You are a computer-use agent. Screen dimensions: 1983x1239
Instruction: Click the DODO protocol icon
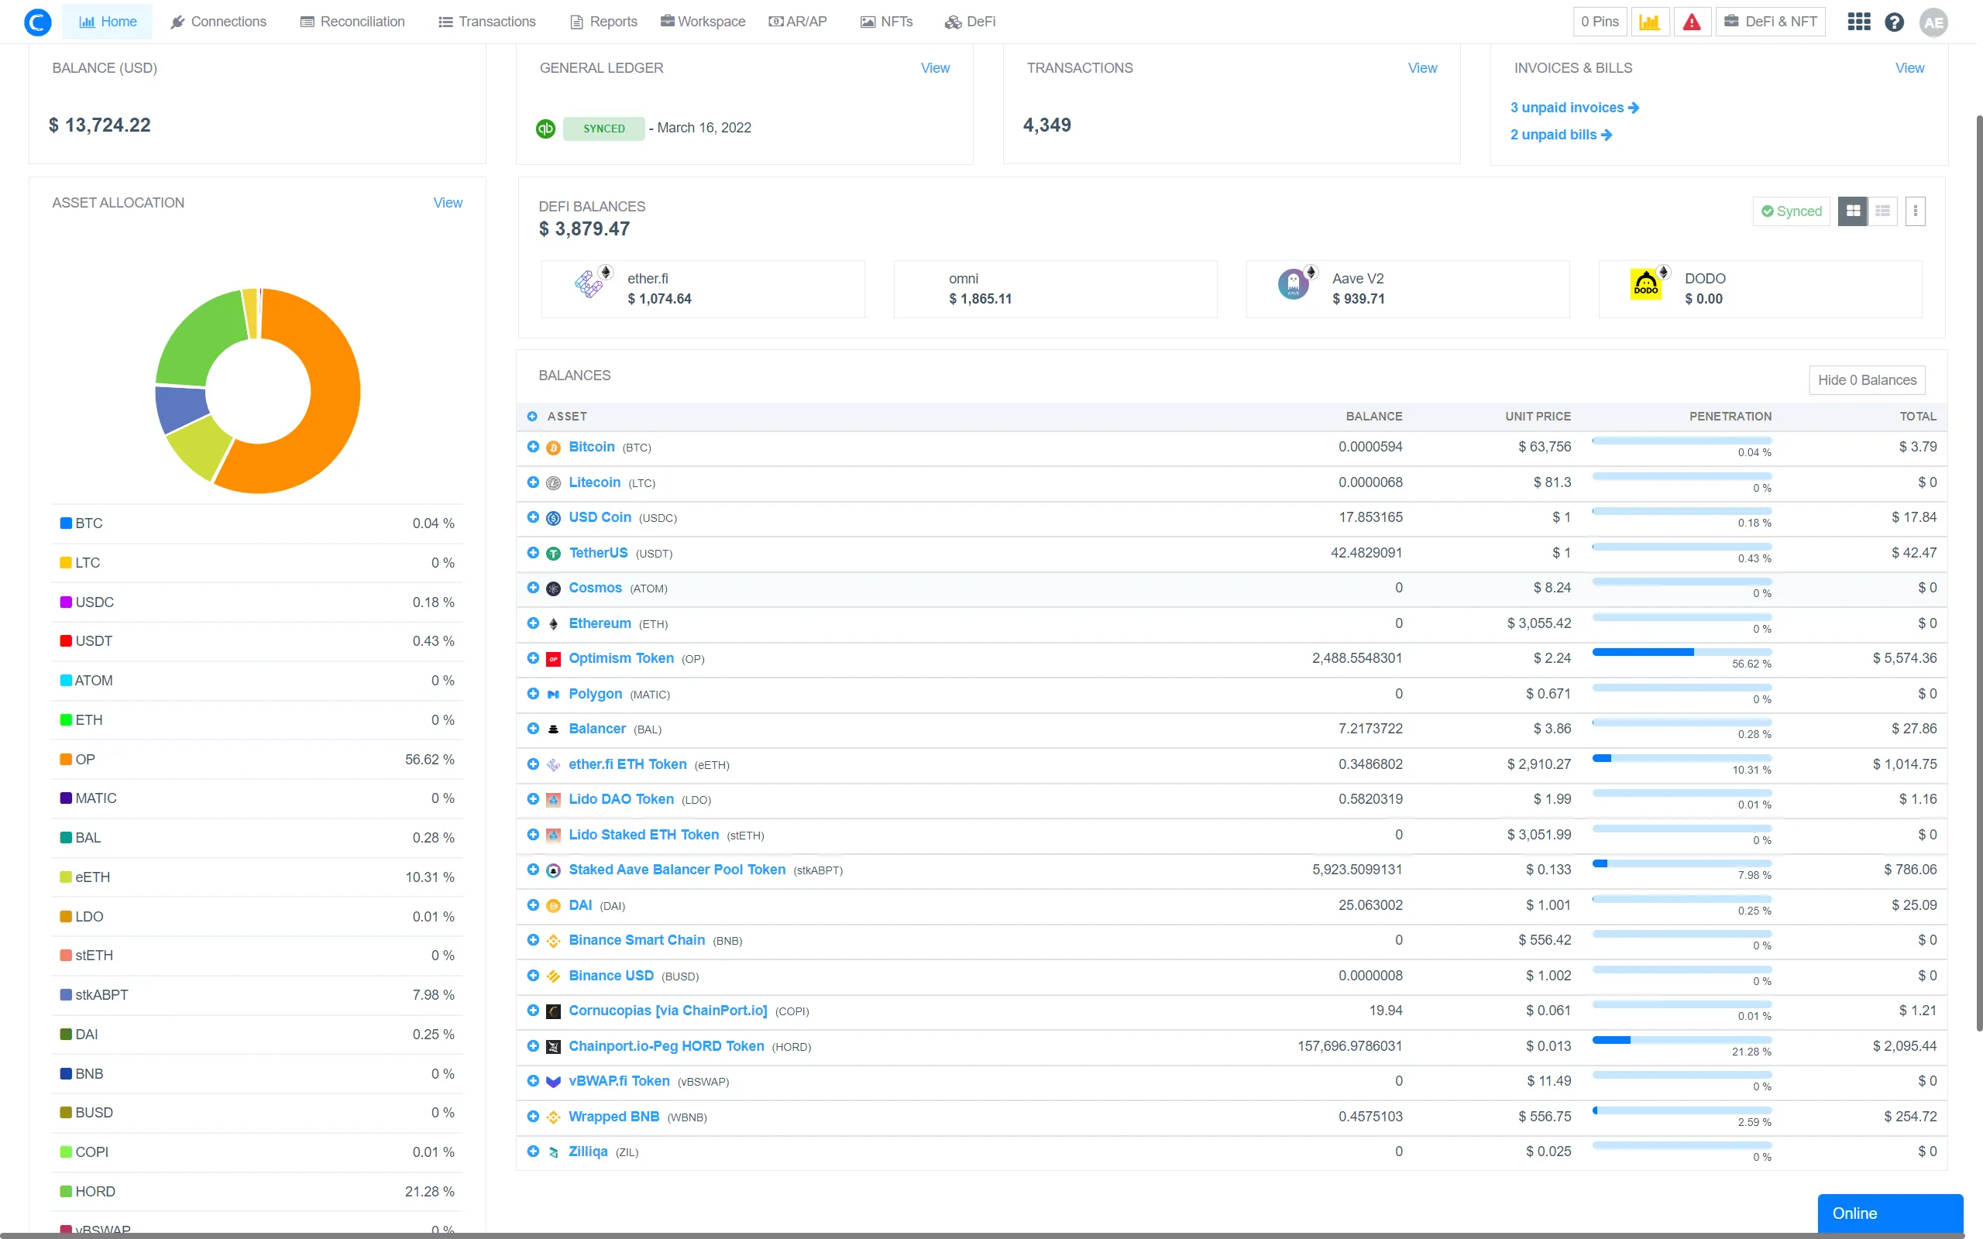1646,284
